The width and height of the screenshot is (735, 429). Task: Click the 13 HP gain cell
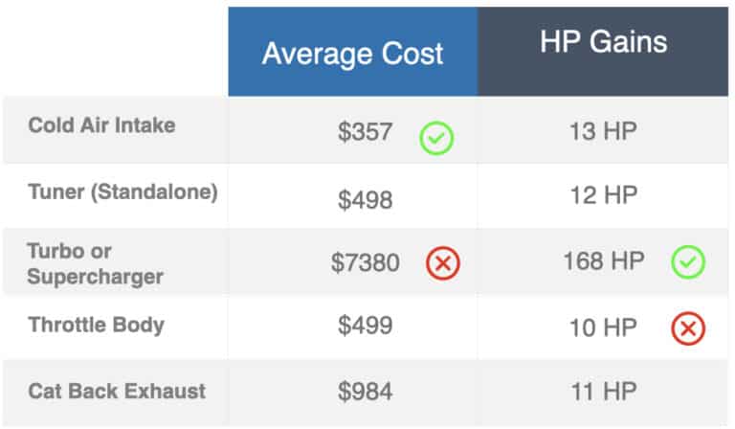click(x=603, y=131)
